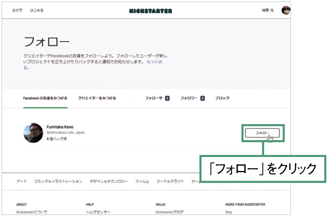Click Fumitaka Kano's profile photo
Viewport: 328px width, 217px height.
pos(33,133)
